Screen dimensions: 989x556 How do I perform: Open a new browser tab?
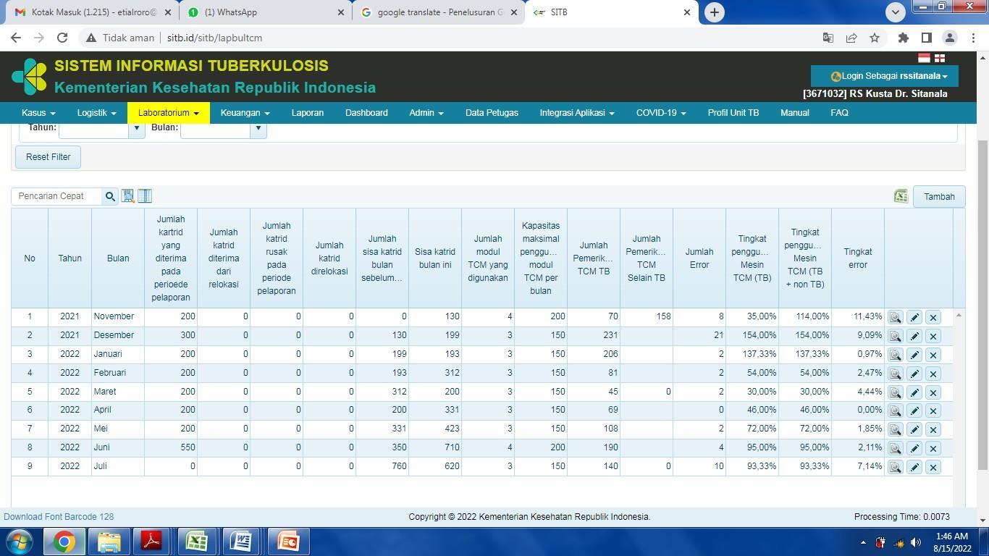(x=714, y=12)
